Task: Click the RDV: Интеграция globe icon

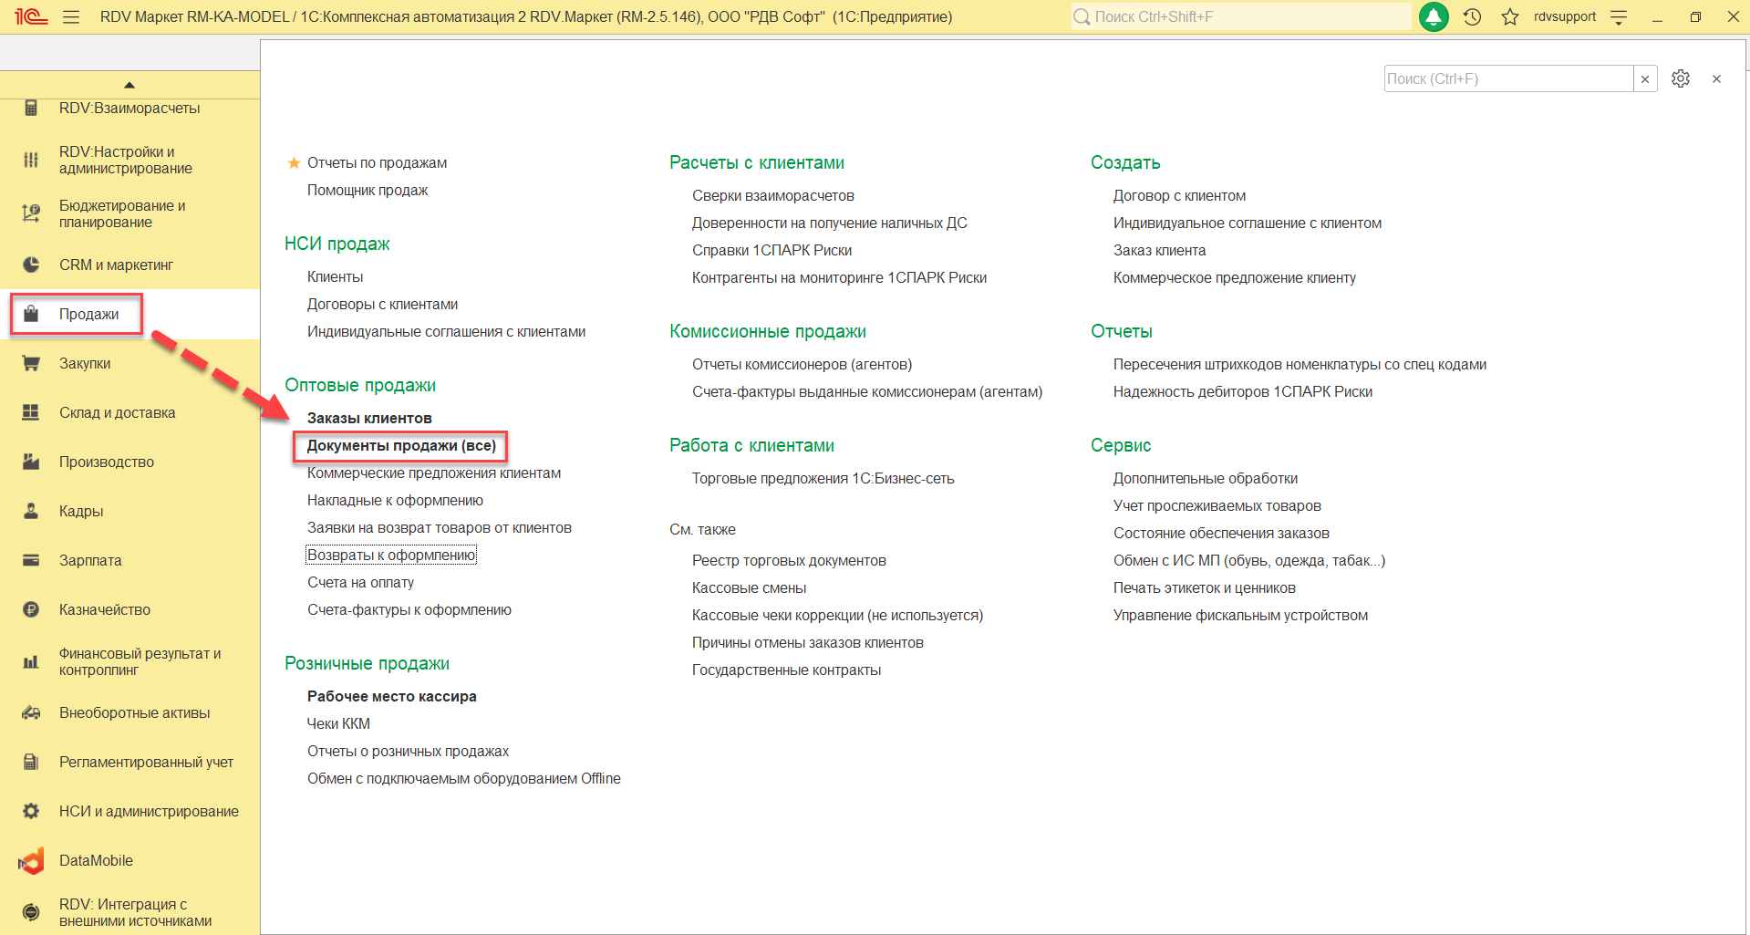Action: (31, 912)
